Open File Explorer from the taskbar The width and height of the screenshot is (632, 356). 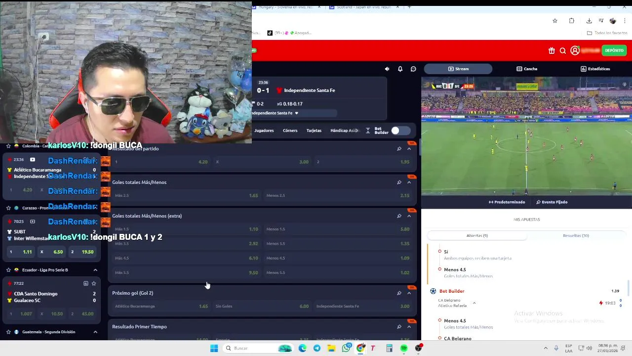331,348
